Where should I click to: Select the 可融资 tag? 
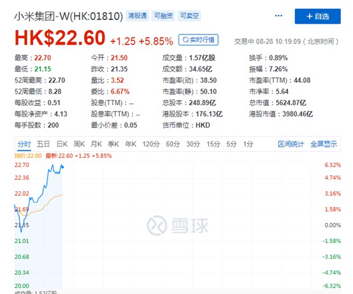pos(164,16)
